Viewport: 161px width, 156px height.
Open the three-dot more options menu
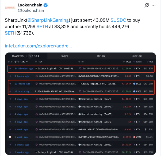154,5
